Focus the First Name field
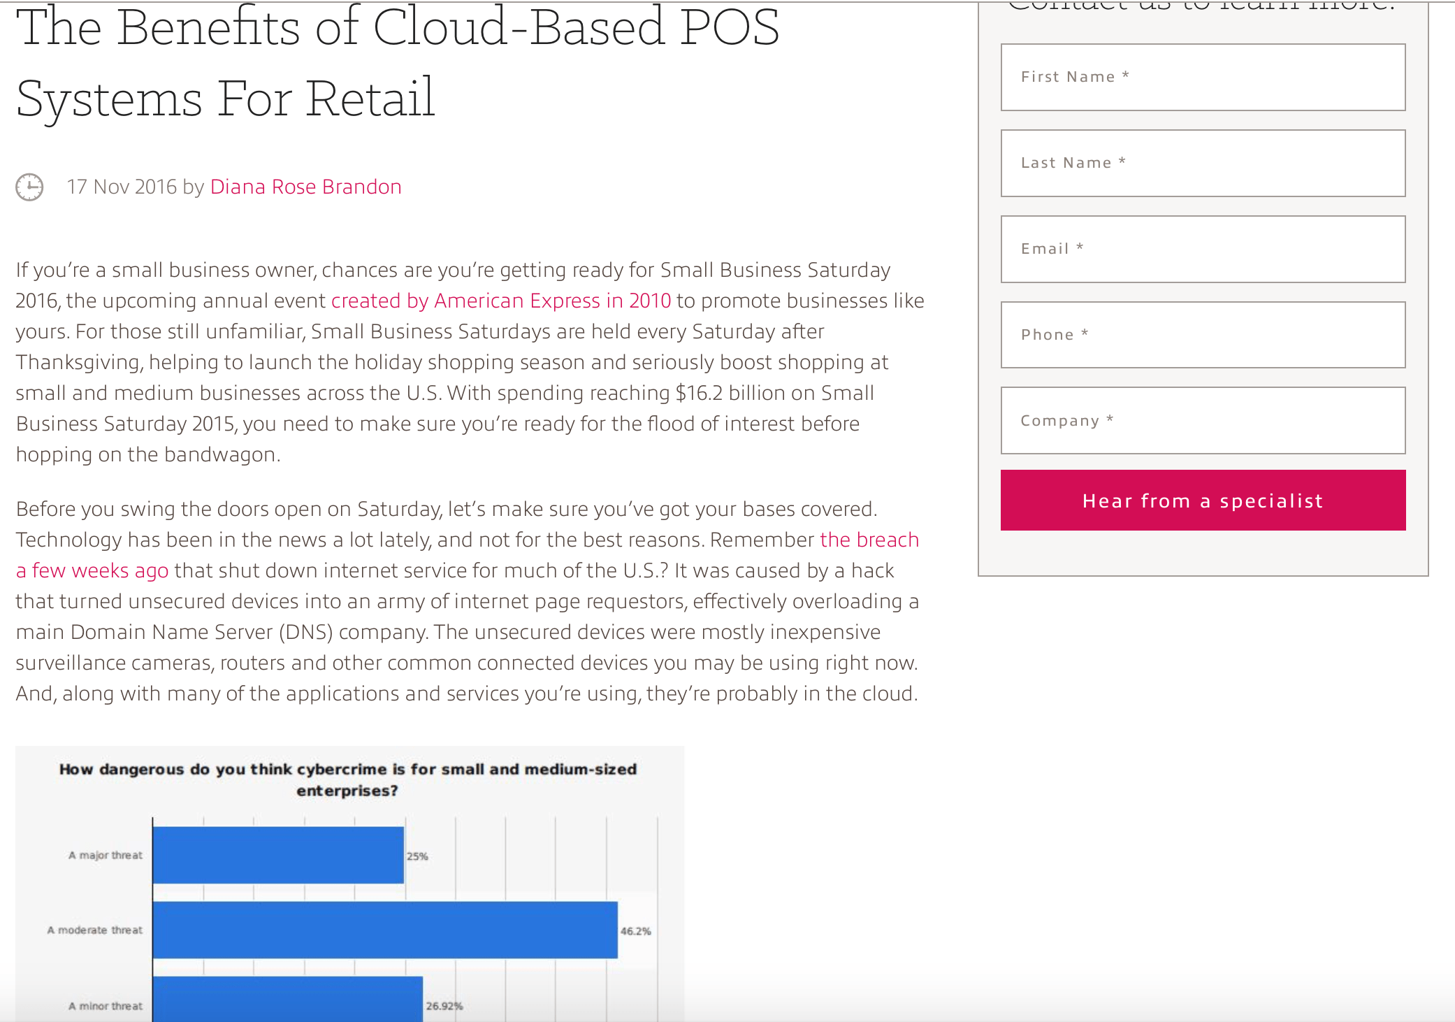The width and height of the screenshot is (1455, 1022). (1202, 77)
